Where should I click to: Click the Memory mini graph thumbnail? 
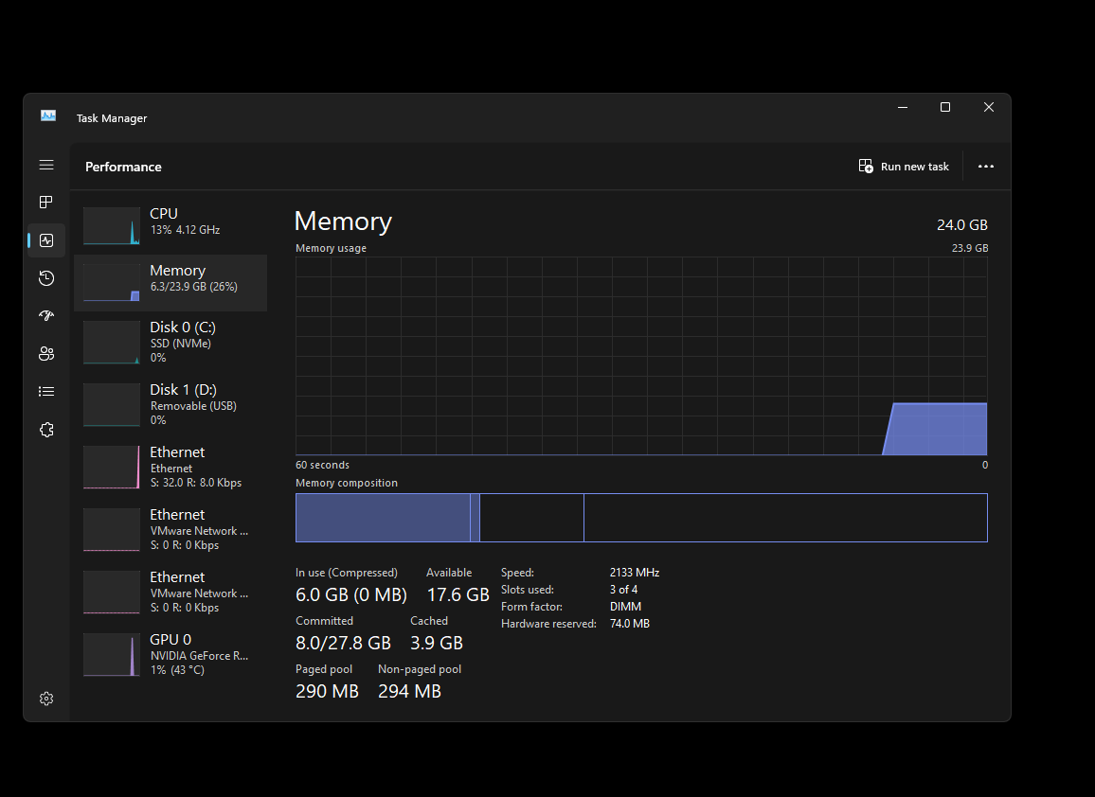tap(112, 283)
